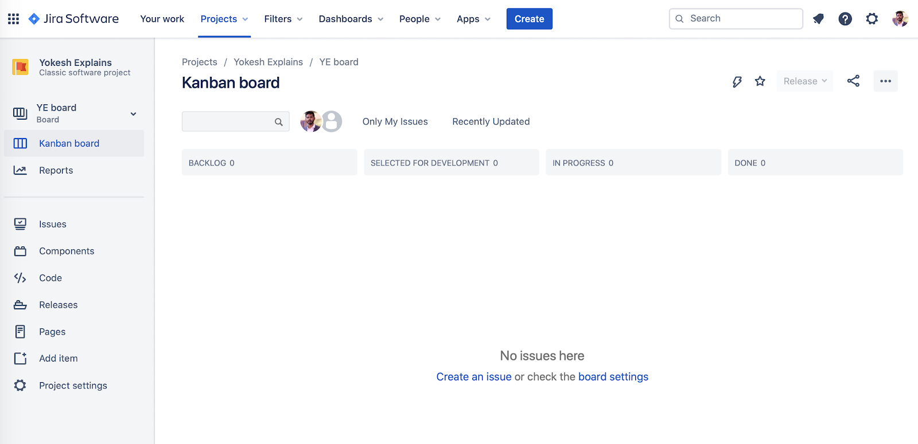This screenshot has width=918, height=444.
Task: Expand the Filters dropdown menu
Action: coord(283,19)
